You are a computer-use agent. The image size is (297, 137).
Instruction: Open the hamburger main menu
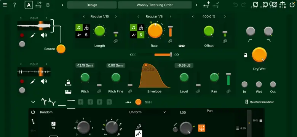point(5,5)
